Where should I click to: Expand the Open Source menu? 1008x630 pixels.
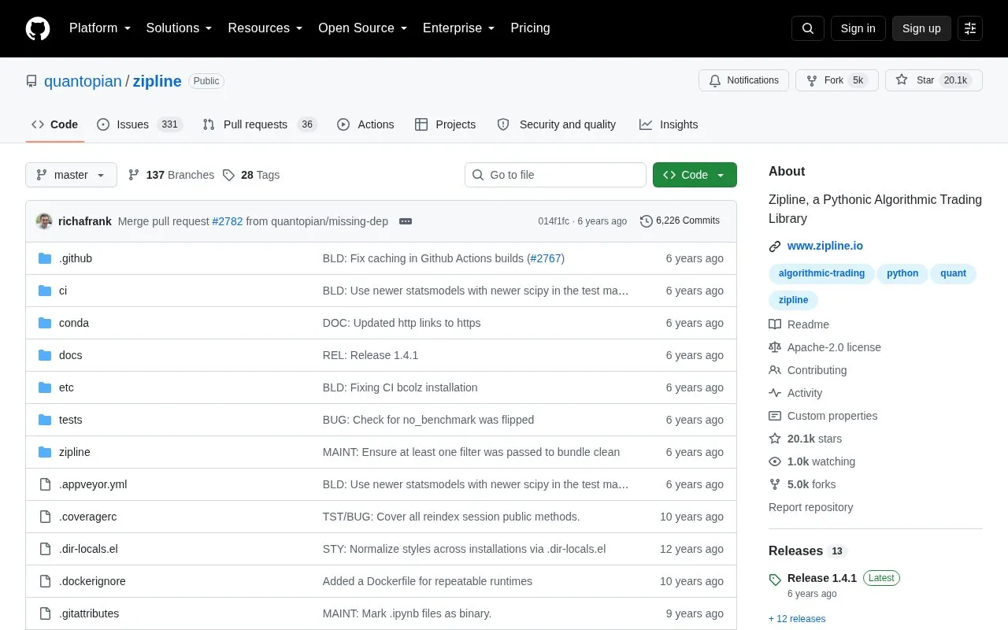[362, 28]
